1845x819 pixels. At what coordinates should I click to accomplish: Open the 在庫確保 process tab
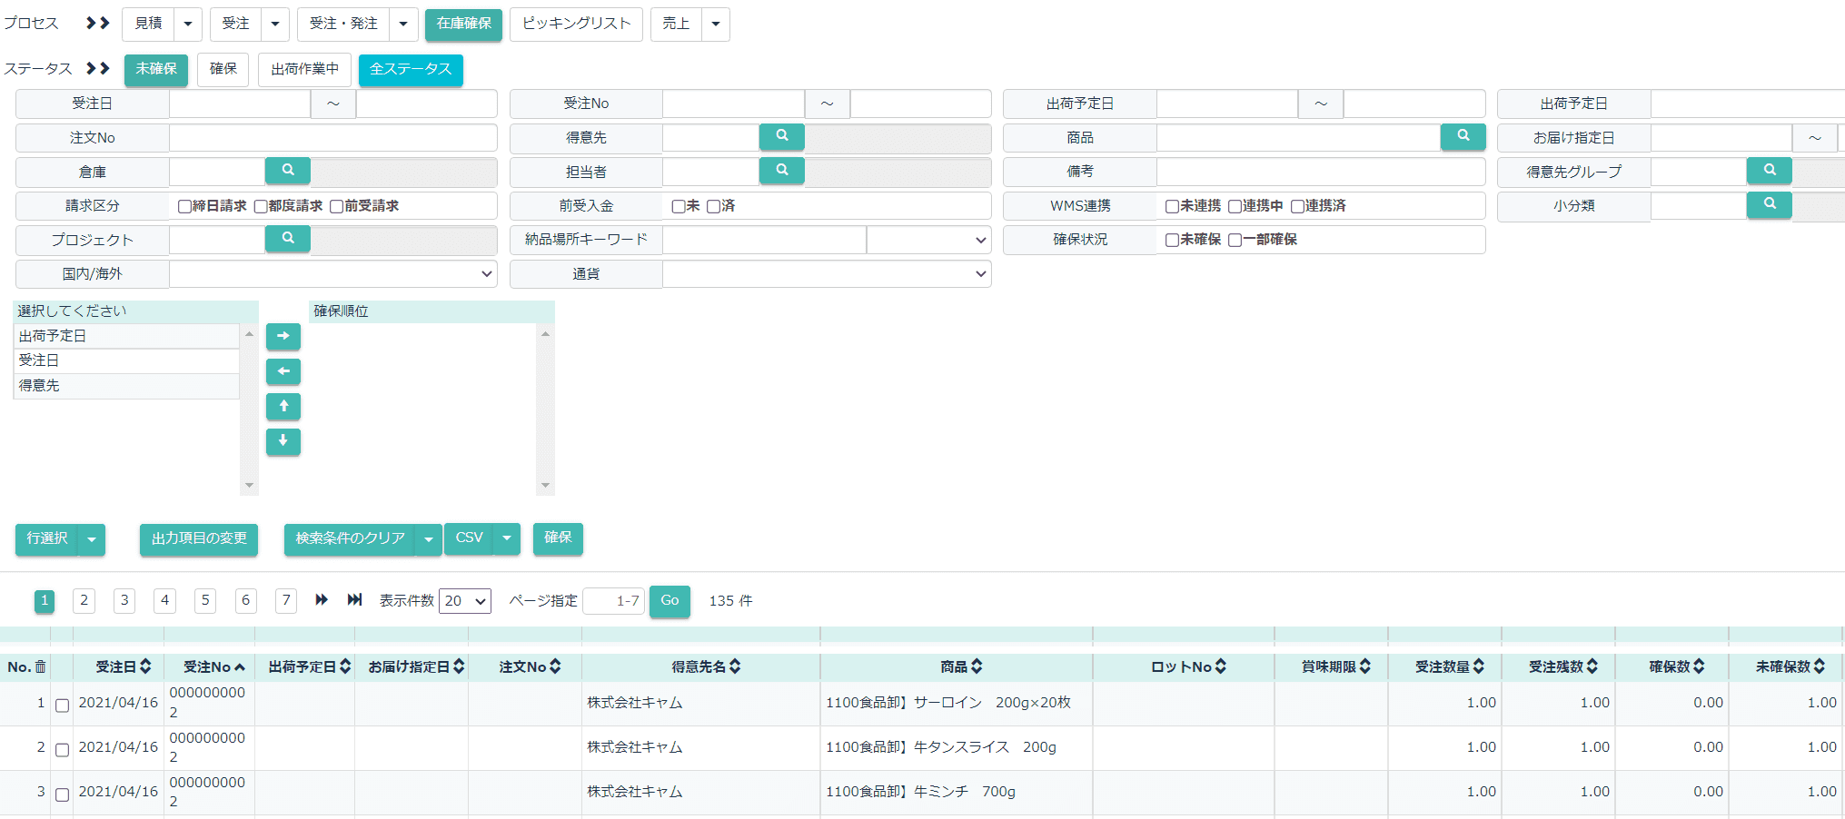coord(463,24)
